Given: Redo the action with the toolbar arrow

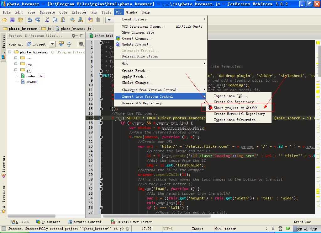Looking at the screenshot, I should (x=38, y=20).
